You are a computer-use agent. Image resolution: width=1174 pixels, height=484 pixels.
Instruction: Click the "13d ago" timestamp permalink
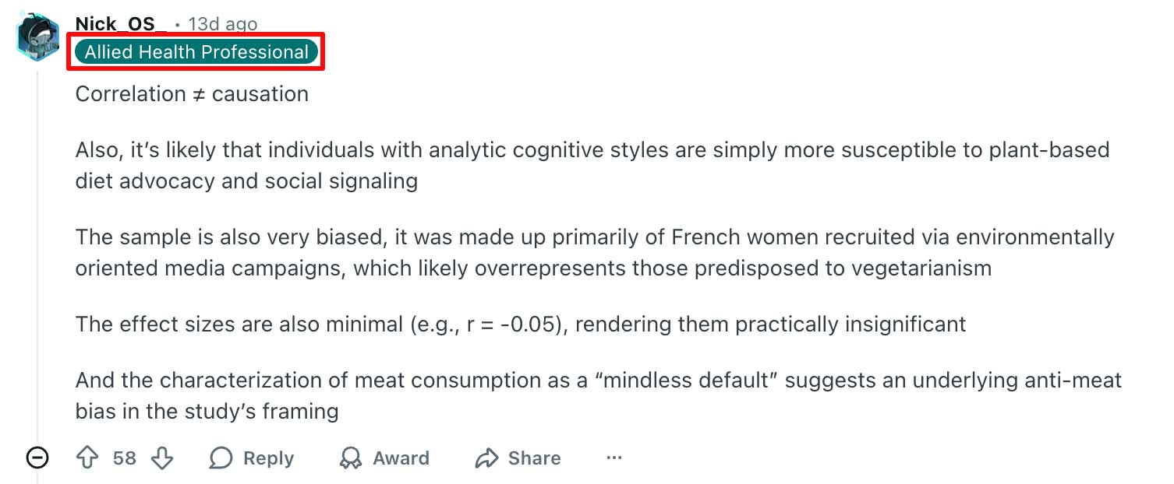(222, 24)
